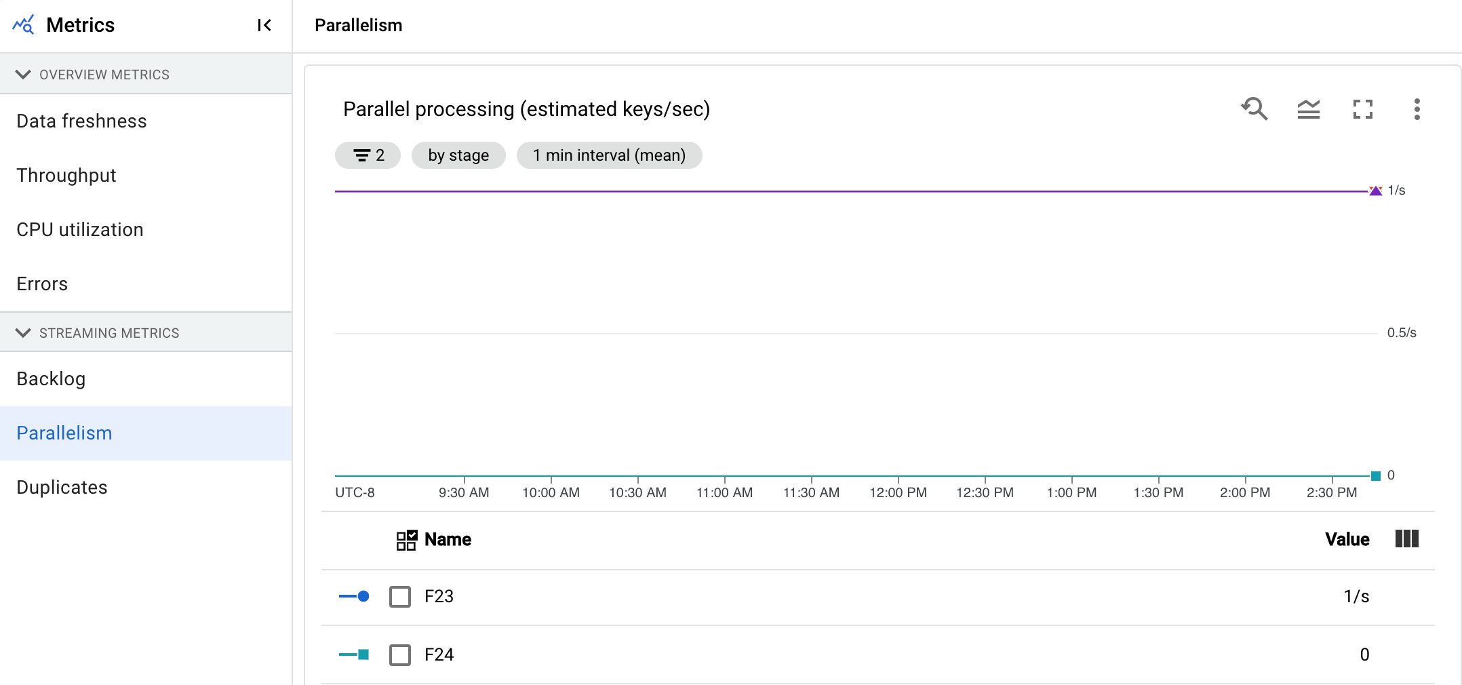
Task: Open the column display settings icon
Action: point(1406,539)
